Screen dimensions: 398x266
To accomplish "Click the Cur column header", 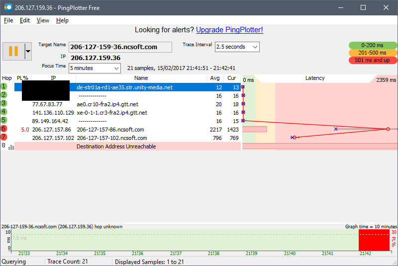I will [x=232, y=78].
